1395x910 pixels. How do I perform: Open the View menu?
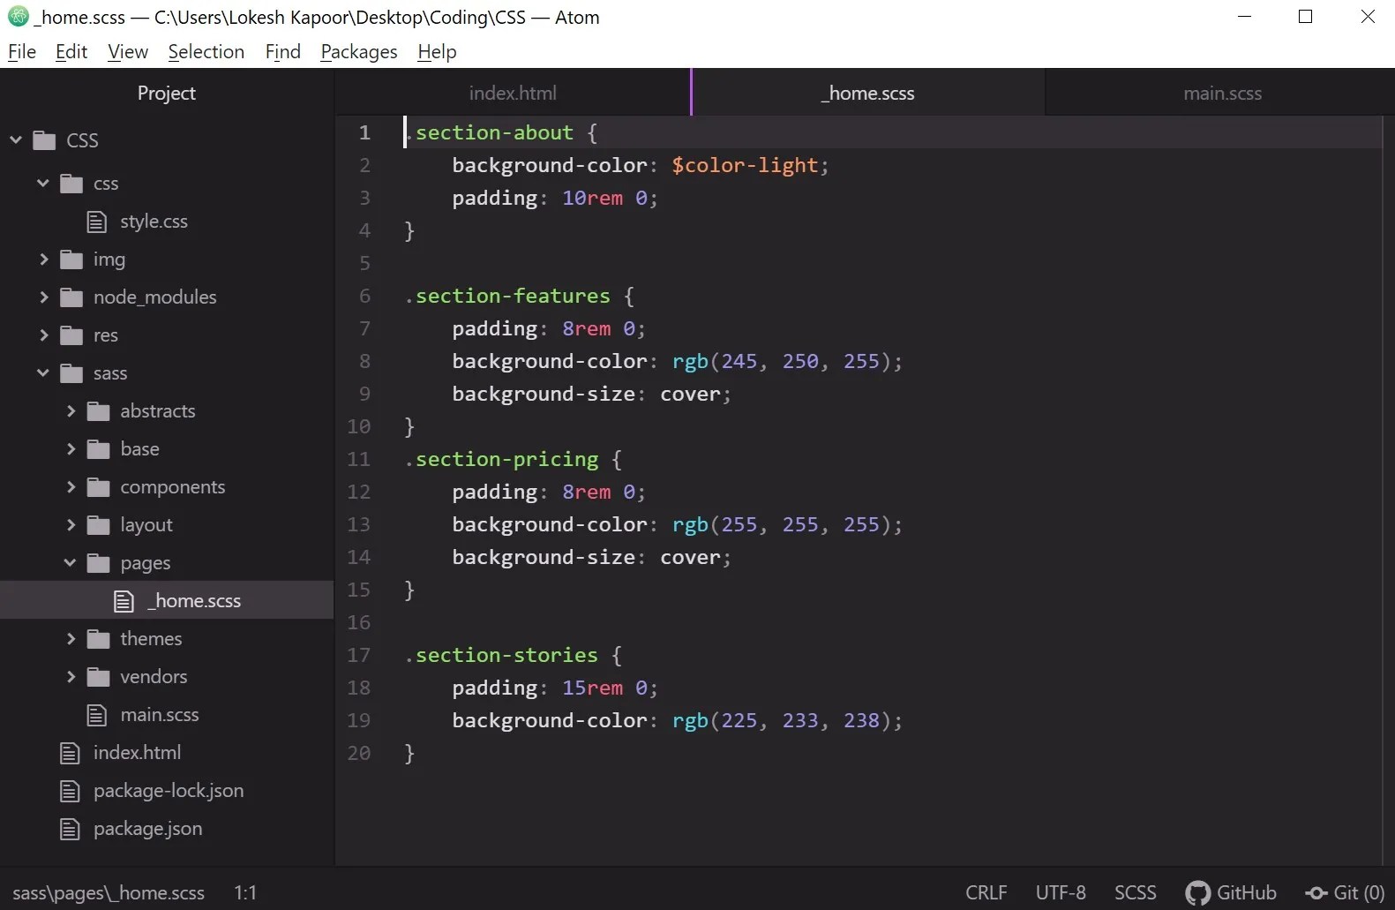tap(128, 52)
